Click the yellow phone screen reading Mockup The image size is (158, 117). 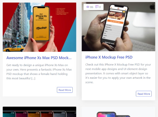[41, 24]
